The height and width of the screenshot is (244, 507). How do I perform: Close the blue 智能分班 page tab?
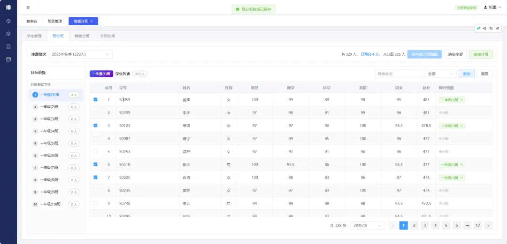[92, 21]
